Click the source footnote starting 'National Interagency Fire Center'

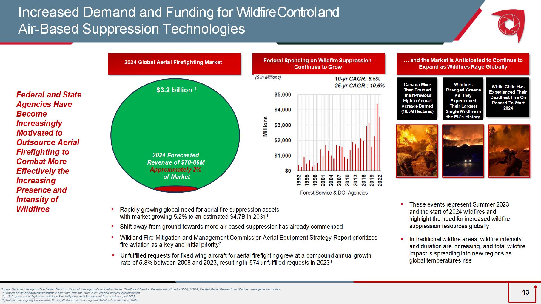141,289
